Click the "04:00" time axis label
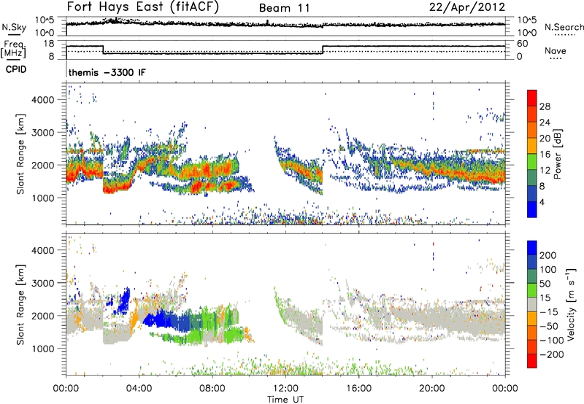The width and height of the screenshot is (584, 404). click(x=139, y=389)
